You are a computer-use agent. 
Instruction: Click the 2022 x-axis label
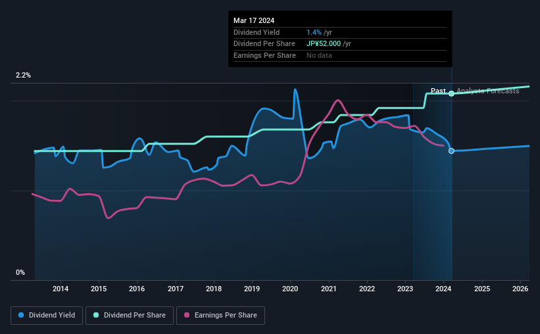pos(367,289)
